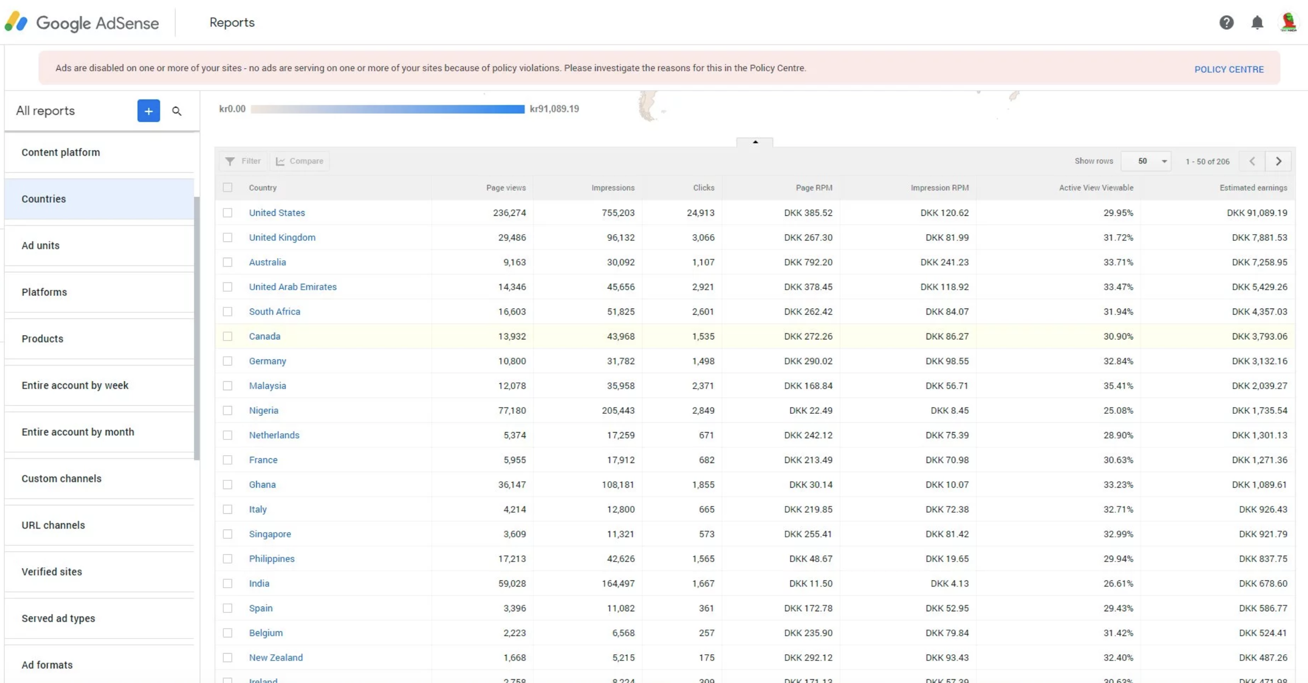Open the help question mark icon
This screenshot has width=1308, height=683.
(x=1226, y=23)
